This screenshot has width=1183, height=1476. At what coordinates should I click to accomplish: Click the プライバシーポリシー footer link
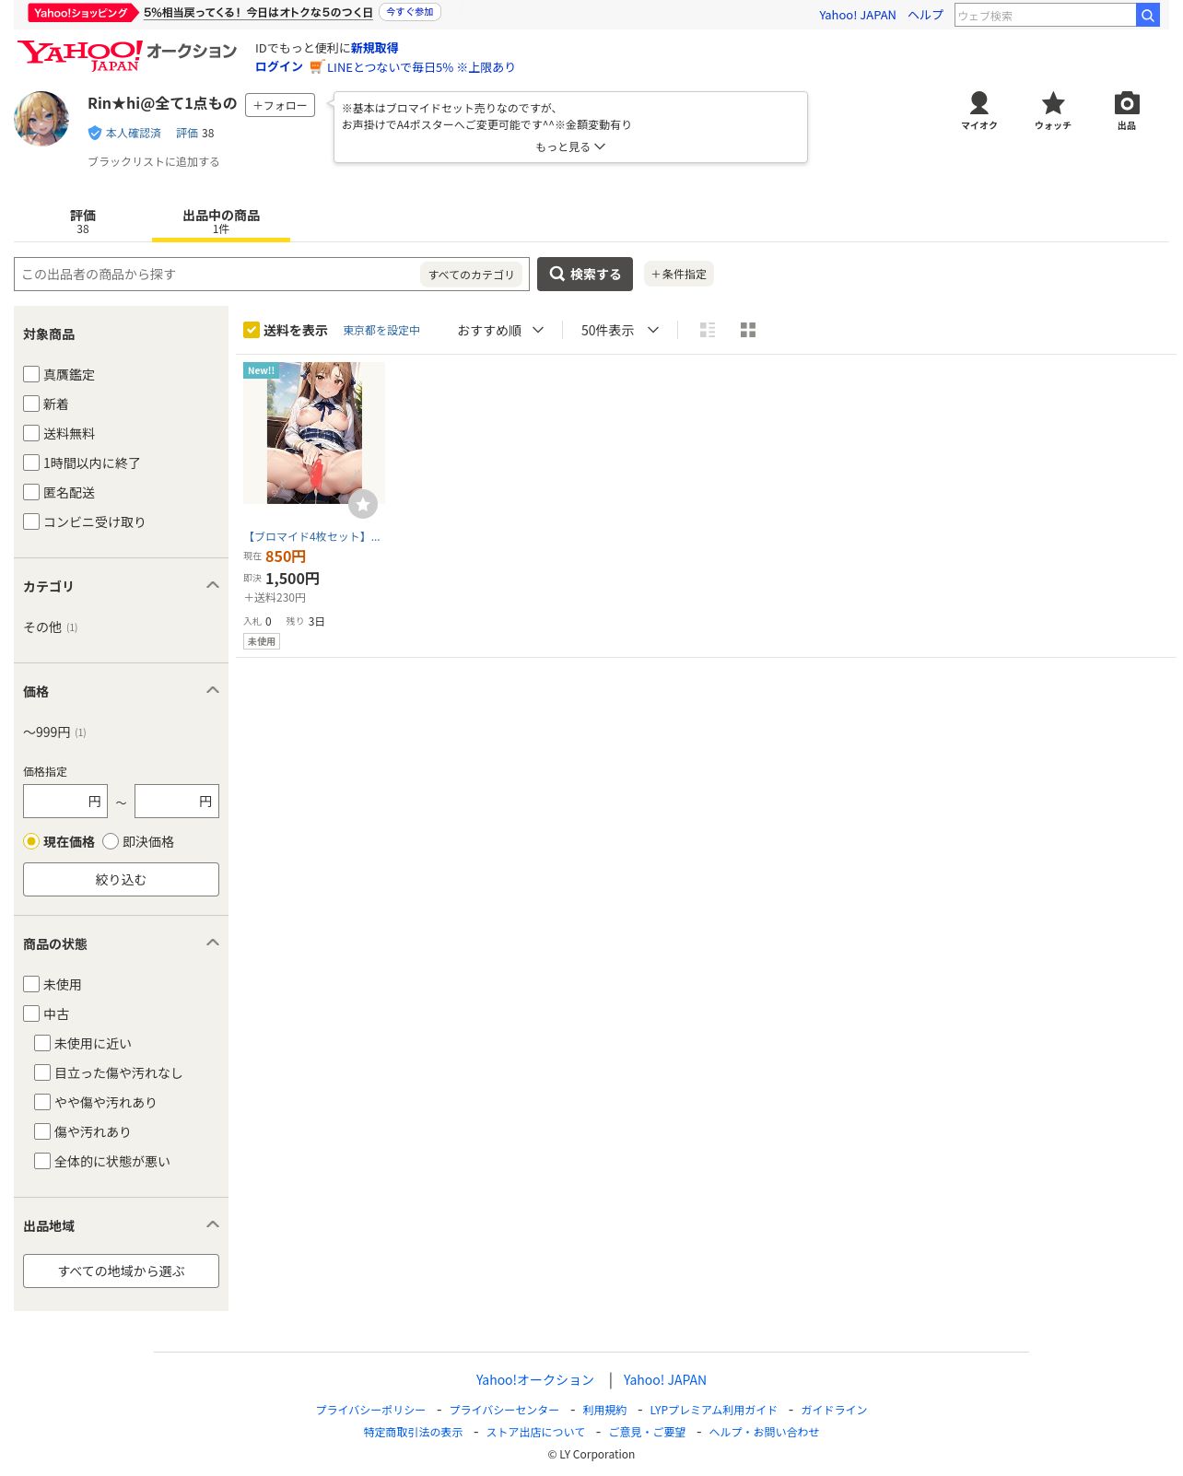[x=370, y=1410]
